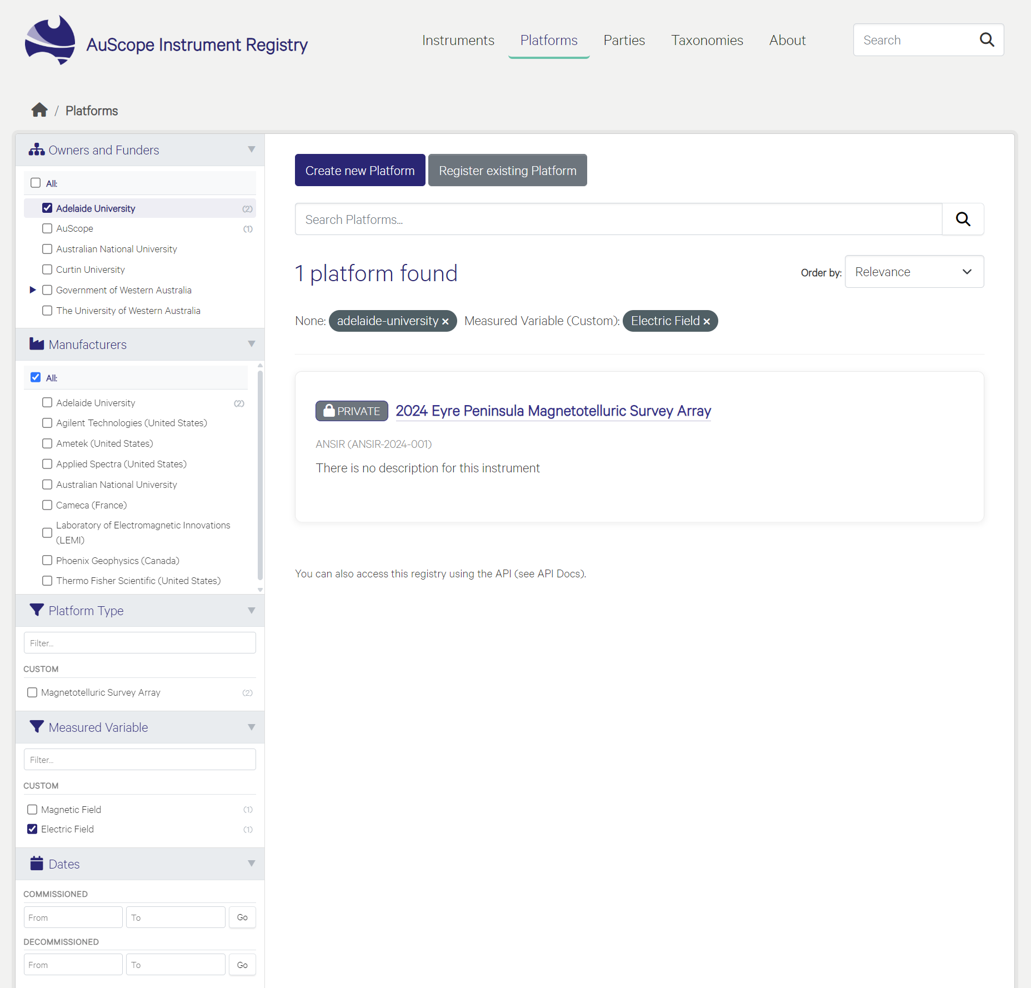
Task: Open 2024 Eyre Peninsula Magnetotelluric Survey Array
Action: coord(553,411)
